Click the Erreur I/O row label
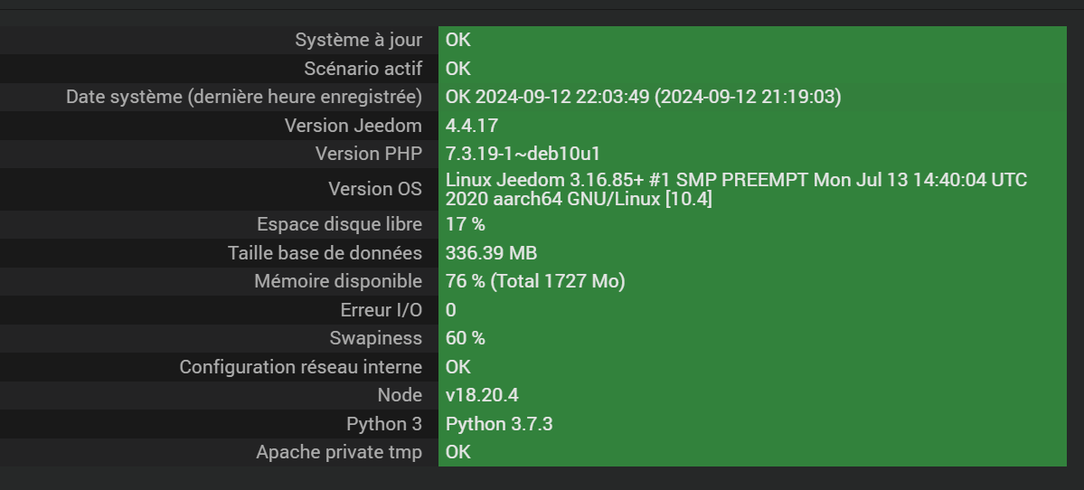The width and height of the screenshot is (1084, 490). [381, 310]
